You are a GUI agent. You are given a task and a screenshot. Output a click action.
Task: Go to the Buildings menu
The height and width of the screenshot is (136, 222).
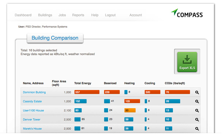pyautogui.click(x=45, y=15)
